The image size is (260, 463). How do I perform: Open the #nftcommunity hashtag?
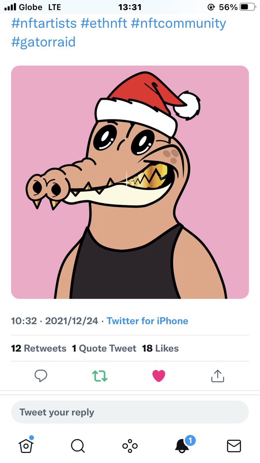tap(178, 24)
